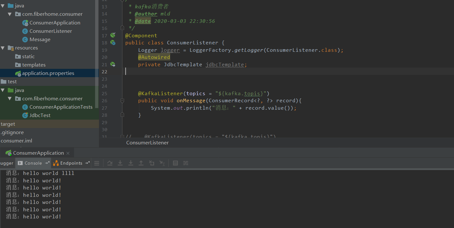
Task: Collapse the main com.fiberhome.consumer package
Action: click(10, 14)
